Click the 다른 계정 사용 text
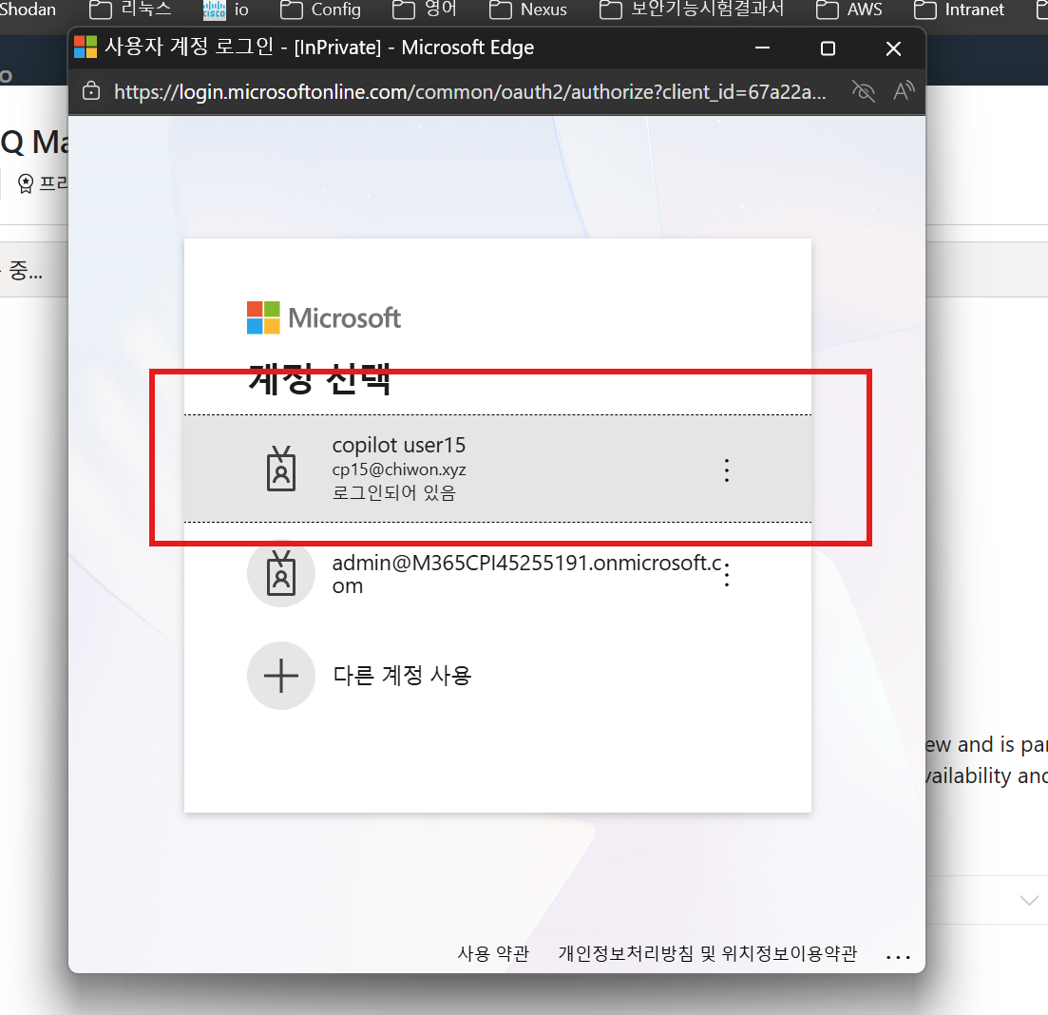 (x=402, y=676)
